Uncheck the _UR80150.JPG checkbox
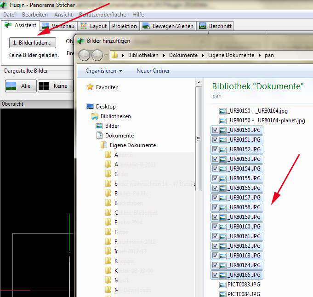This screenshot has height=297, width=313. point(215,130)
